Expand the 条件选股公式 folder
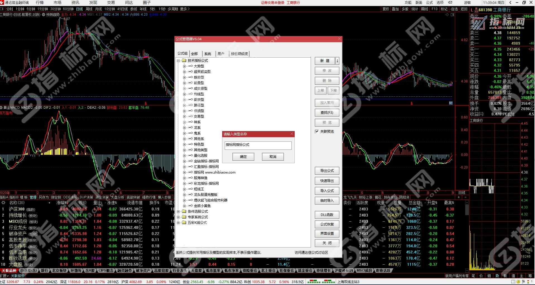Viewport: 535px width, 285px height. [x=178, y=212]
